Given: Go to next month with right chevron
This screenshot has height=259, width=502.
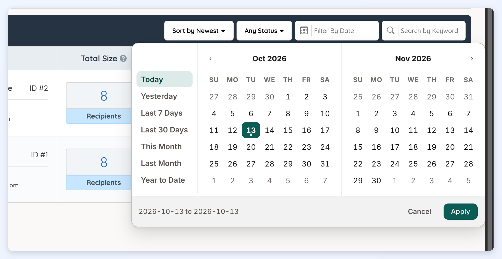Looking at the screenshot, I should pos(472,59).
